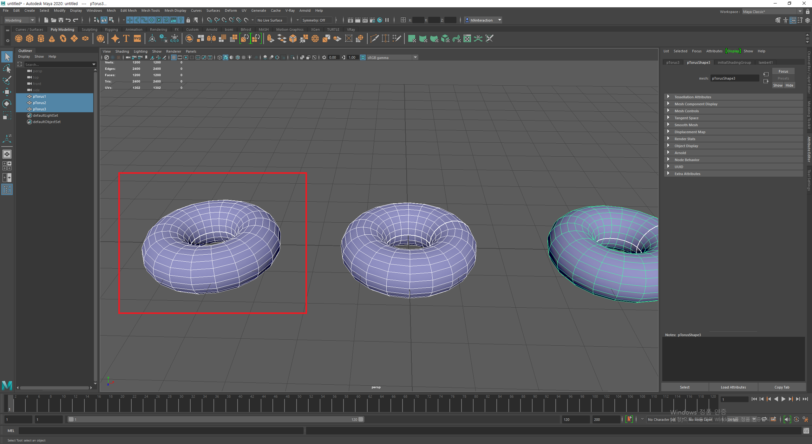Click the Load Attributes button
The width and height of the screenshot is (812, 444).
(733, 387)
